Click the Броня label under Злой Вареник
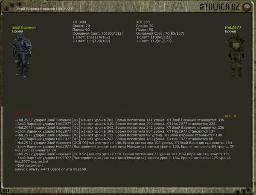 coord(17,31)
